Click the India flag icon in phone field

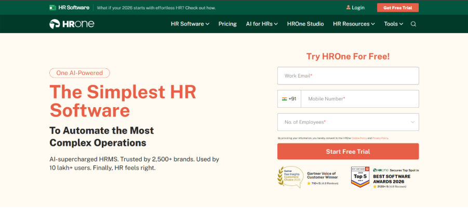[284, 99]
